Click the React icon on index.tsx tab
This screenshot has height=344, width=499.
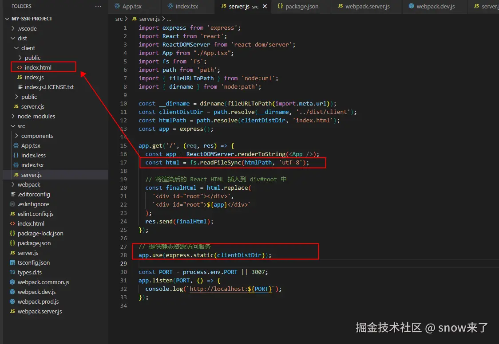click(x=170, y=6)
